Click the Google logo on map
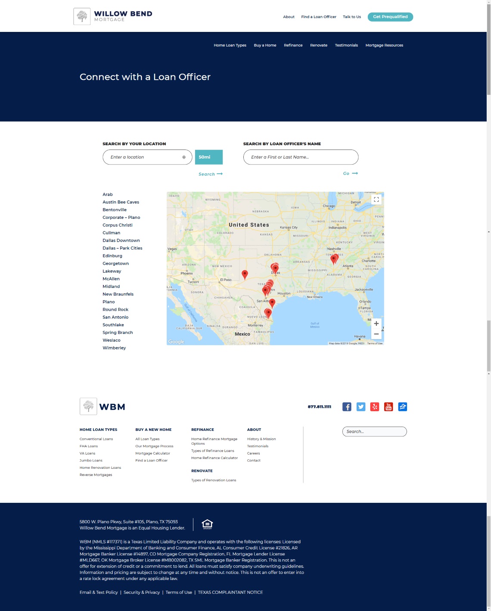 tap(176, 342)
